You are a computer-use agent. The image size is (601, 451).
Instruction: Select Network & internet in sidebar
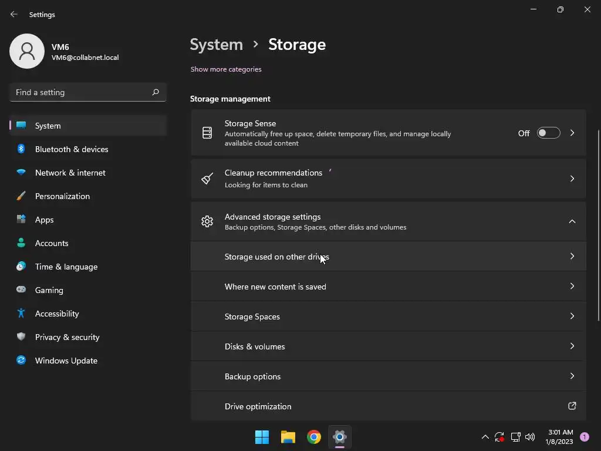[70, 173]
